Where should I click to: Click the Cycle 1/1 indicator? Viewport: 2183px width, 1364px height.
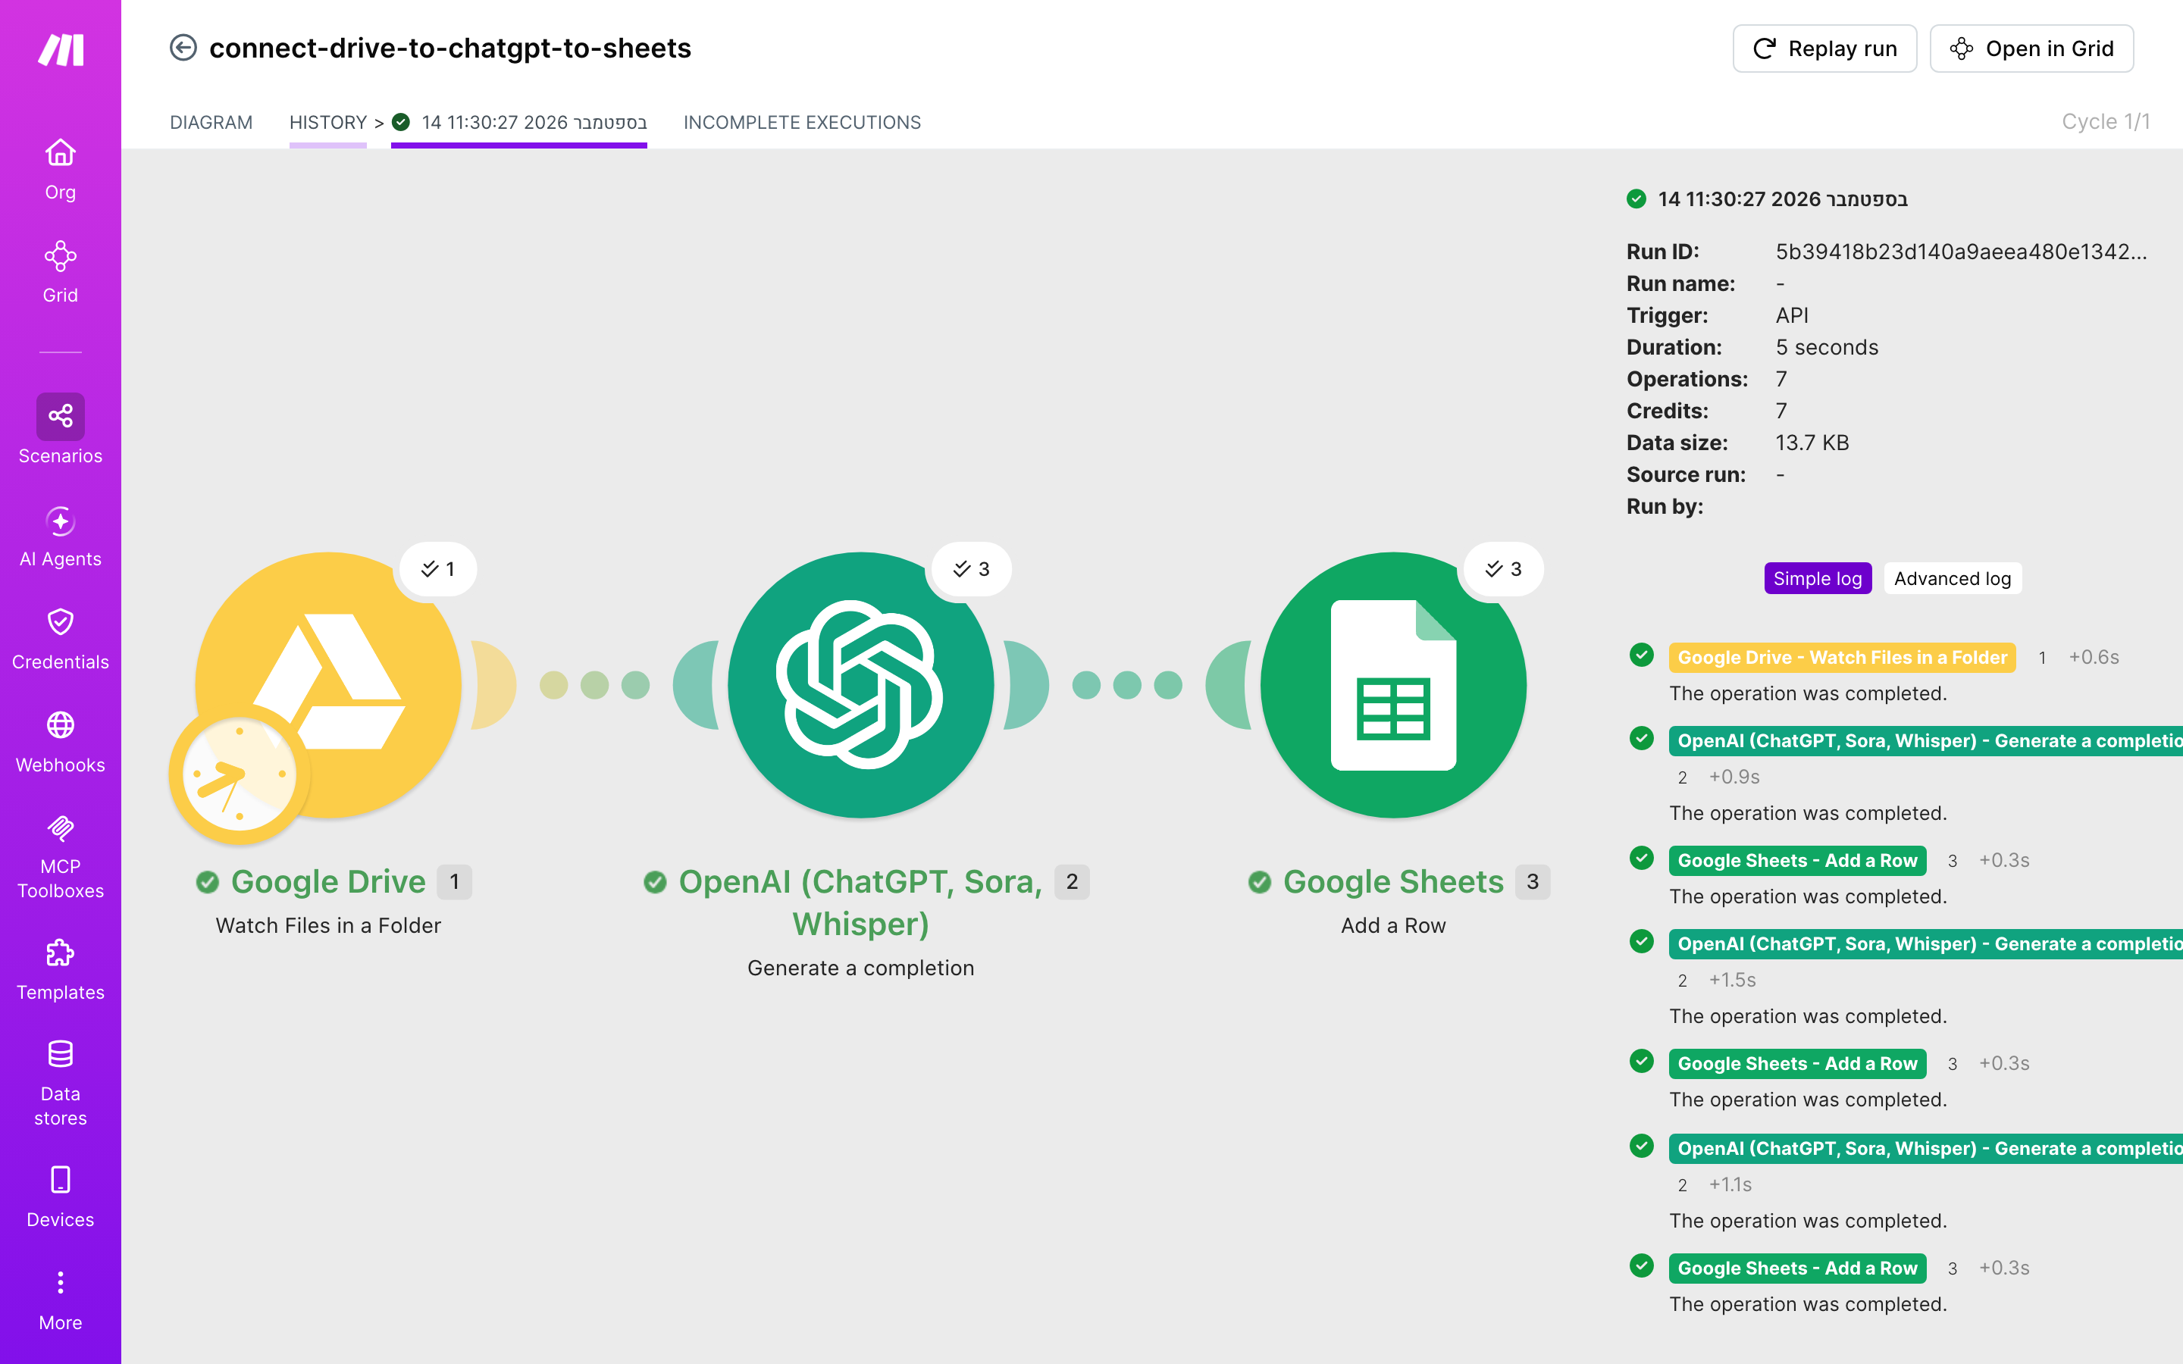coord(2106,122)
